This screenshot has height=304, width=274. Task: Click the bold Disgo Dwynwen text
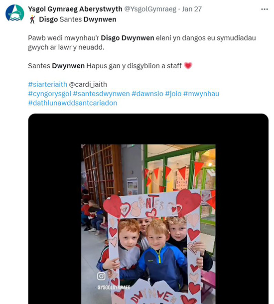pos(128,38)
